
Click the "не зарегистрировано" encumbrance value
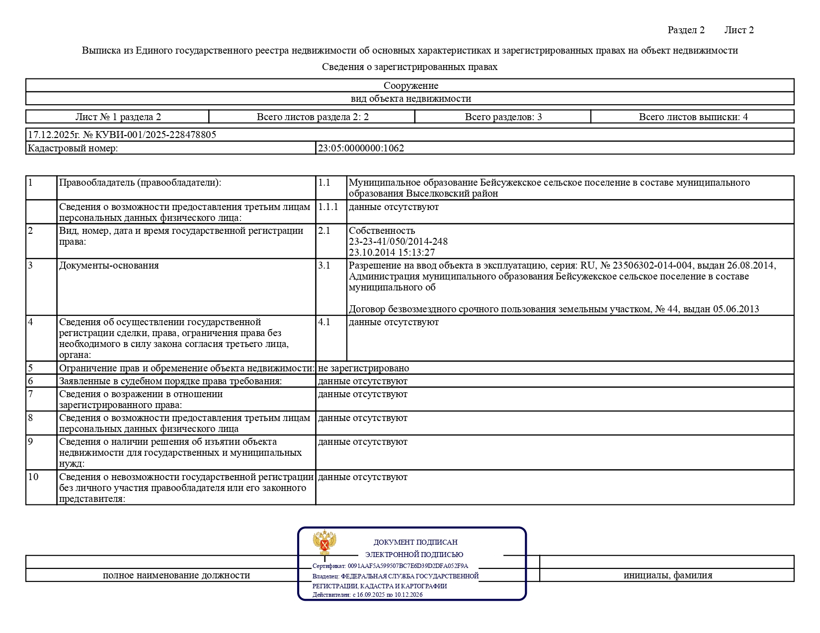click(x=363, y=368)
